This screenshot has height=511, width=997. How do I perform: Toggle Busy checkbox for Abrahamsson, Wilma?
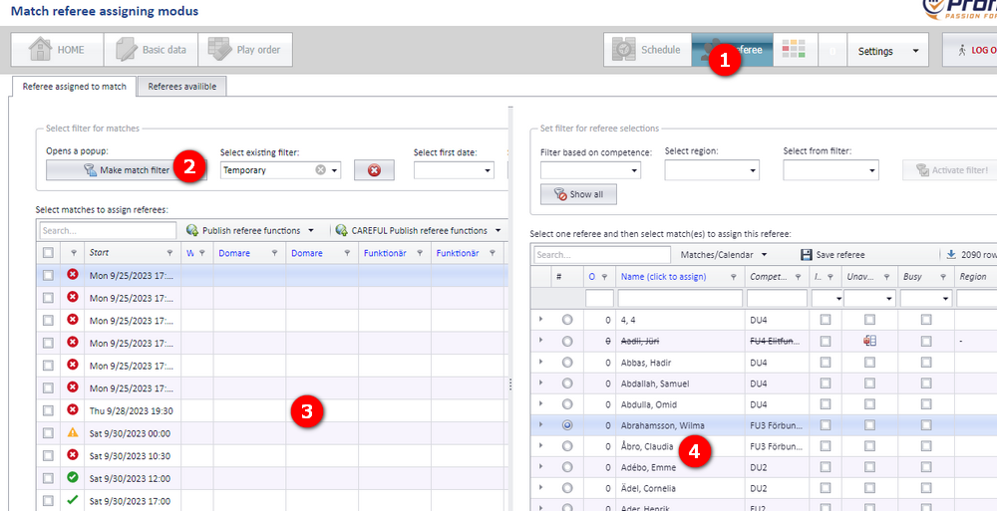tap(926, 425)
